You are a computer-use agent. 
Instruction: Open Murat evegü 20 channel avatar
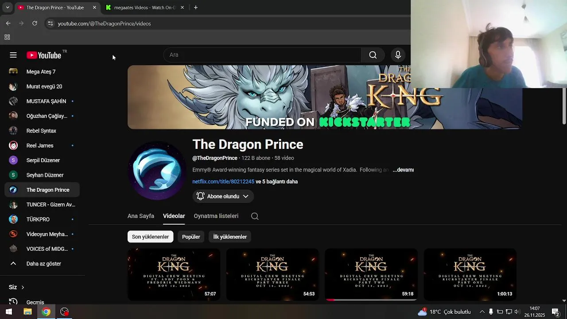click(x=13, y=86)
